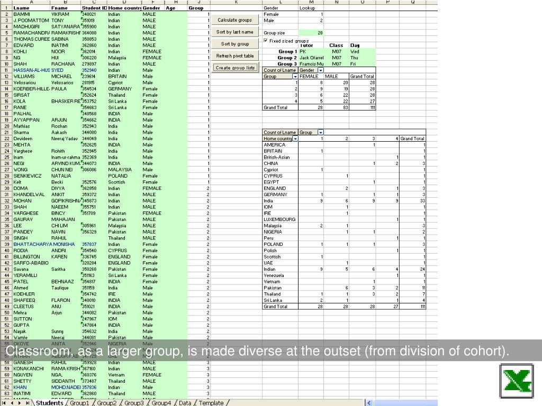
Task: Click the Excel logo icon
Action: (517, 381)
